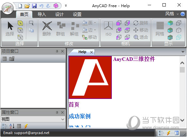Viewport: 187px width, 137px height.
Task: Open the 首页 link in Help page
Action: tap(74, 104)
